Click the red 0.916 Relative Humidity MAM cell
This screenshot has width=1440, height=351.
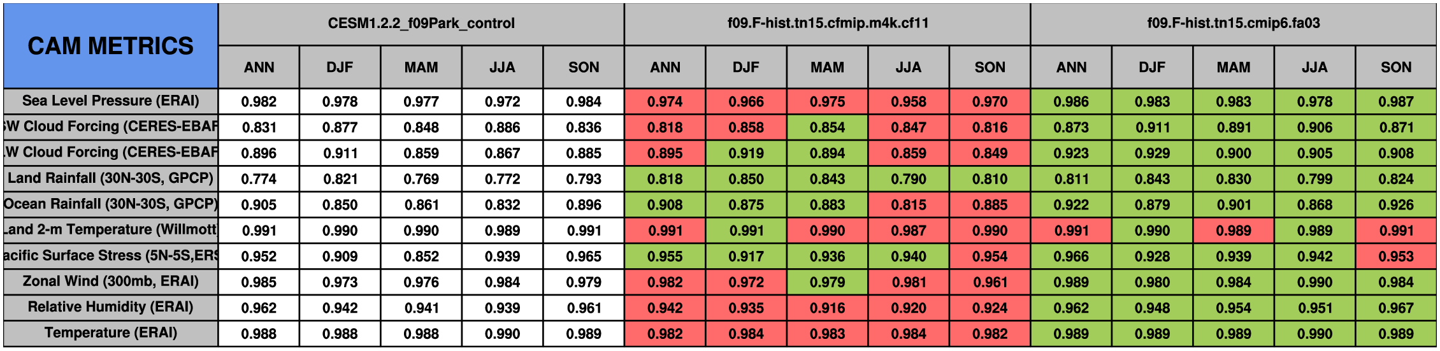[x=828, y=308]
